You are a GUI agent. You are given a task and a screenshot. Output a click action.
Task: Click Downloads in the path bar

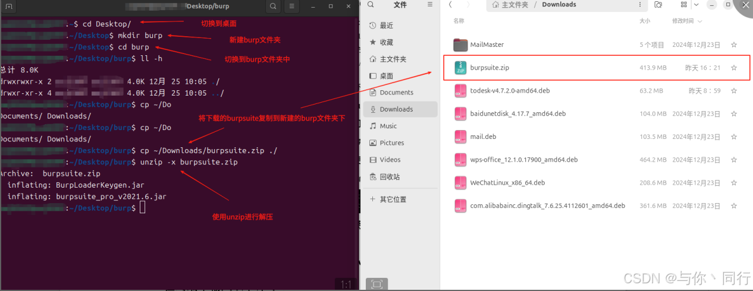pyautogui.click(x=559, y=5)
